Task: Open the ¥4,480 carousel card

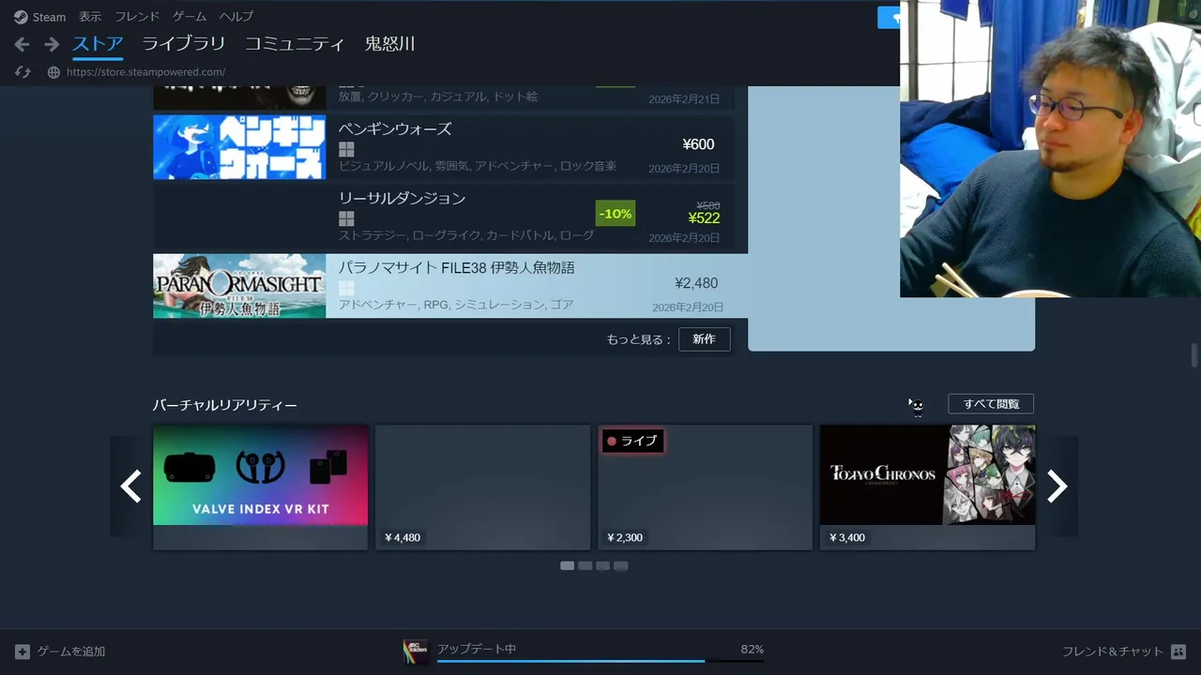Action: click(482, 487)
